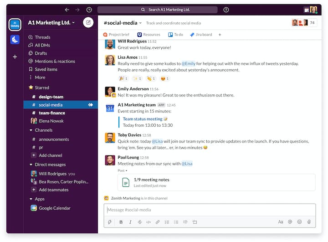The image size is (328, 242).
Task: Open the history clock icon
Action: click(89, 10)
